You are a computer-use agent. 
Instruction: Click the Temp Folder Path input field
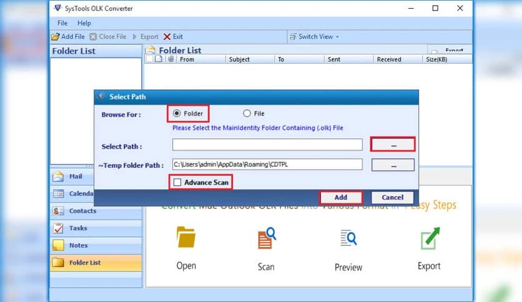coord(267,164)
